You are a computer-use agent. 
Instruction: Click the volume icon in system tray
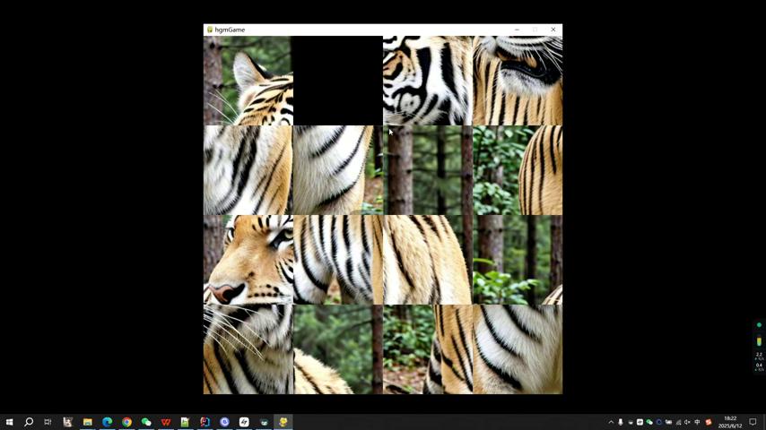pos(688,422)
